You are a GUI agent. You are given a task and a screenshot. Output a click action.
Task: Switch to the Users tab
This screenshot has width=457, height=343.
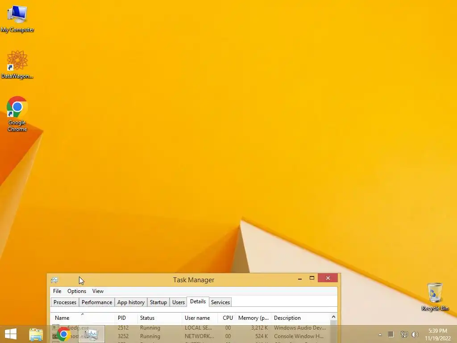[179, 302]
